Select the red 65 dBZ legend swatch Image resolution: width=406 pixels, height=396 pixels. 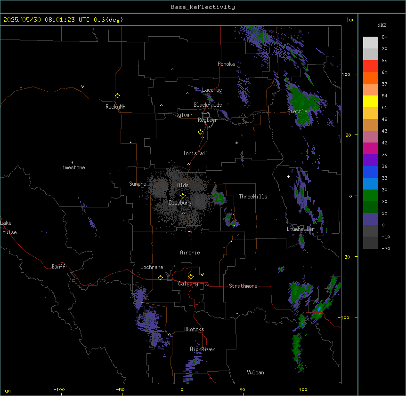tap(370, 66)
